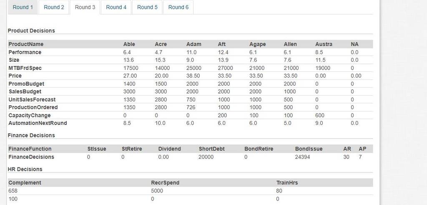427x205 pixels.
Task: Select the AutomationNextRound row label
Action: point(38,123)
